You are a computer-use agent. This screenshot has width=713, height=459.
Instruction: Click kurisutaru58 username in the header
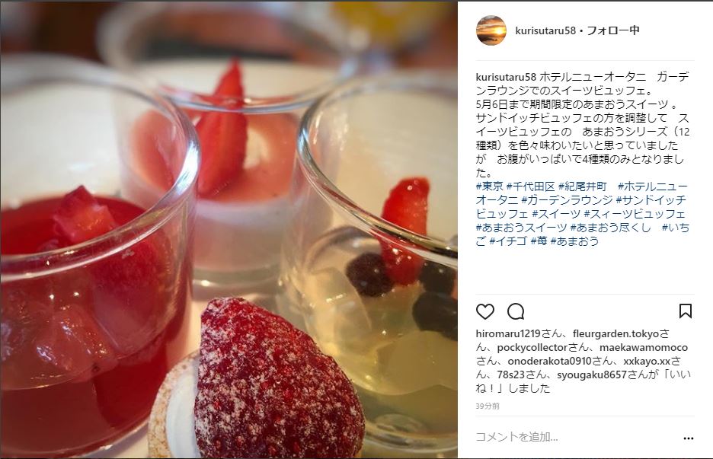pyautogui.click(x=545, y=30)
